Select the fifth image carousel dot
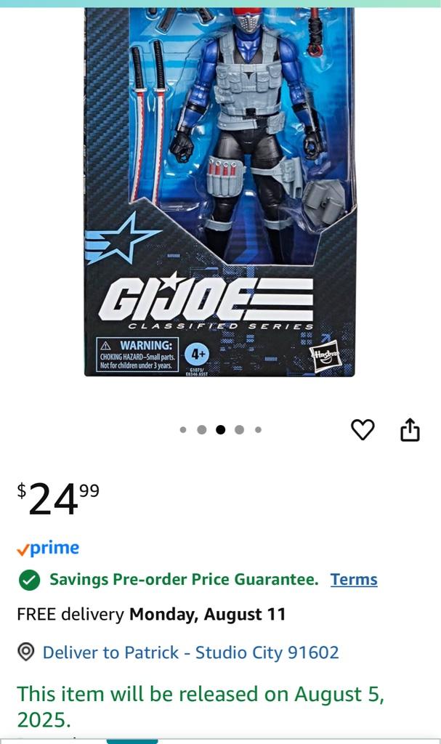Screen dimensions: 441x744 tap(258, 430)
